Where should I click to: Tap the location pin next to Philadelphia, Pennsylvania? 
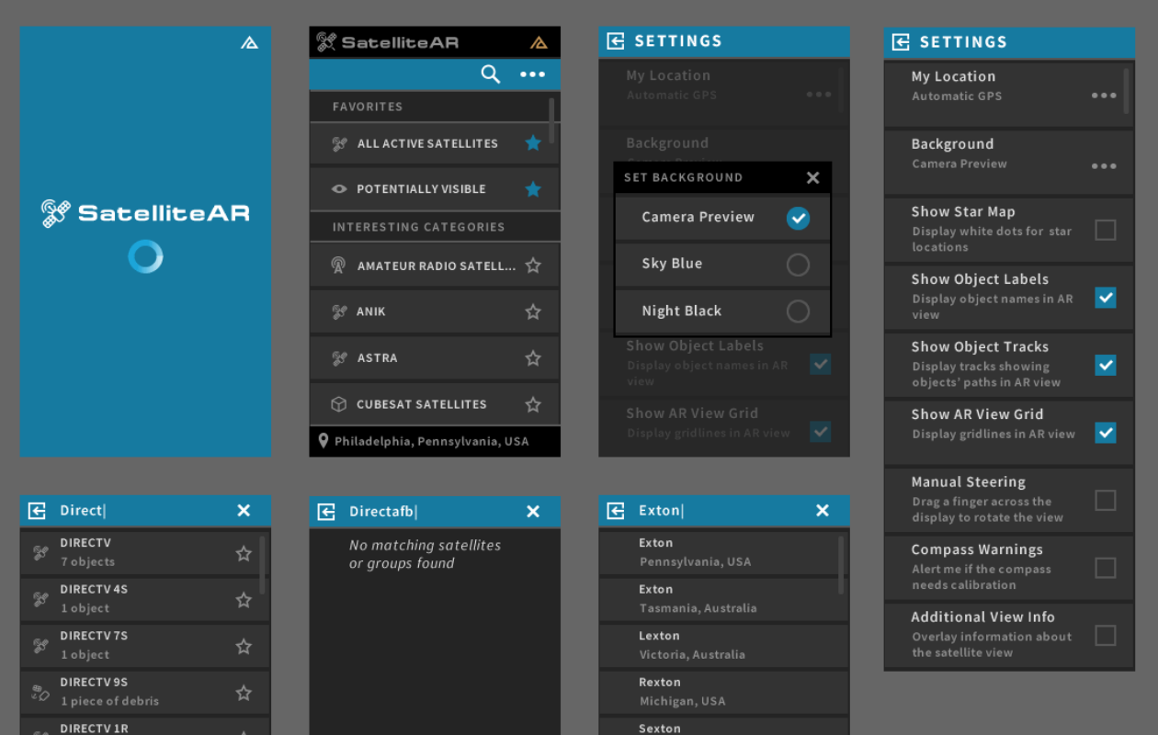[x=324, y=441]
